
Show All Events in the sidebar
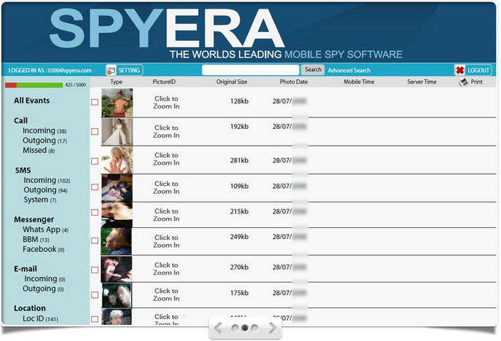click(32, 101)
